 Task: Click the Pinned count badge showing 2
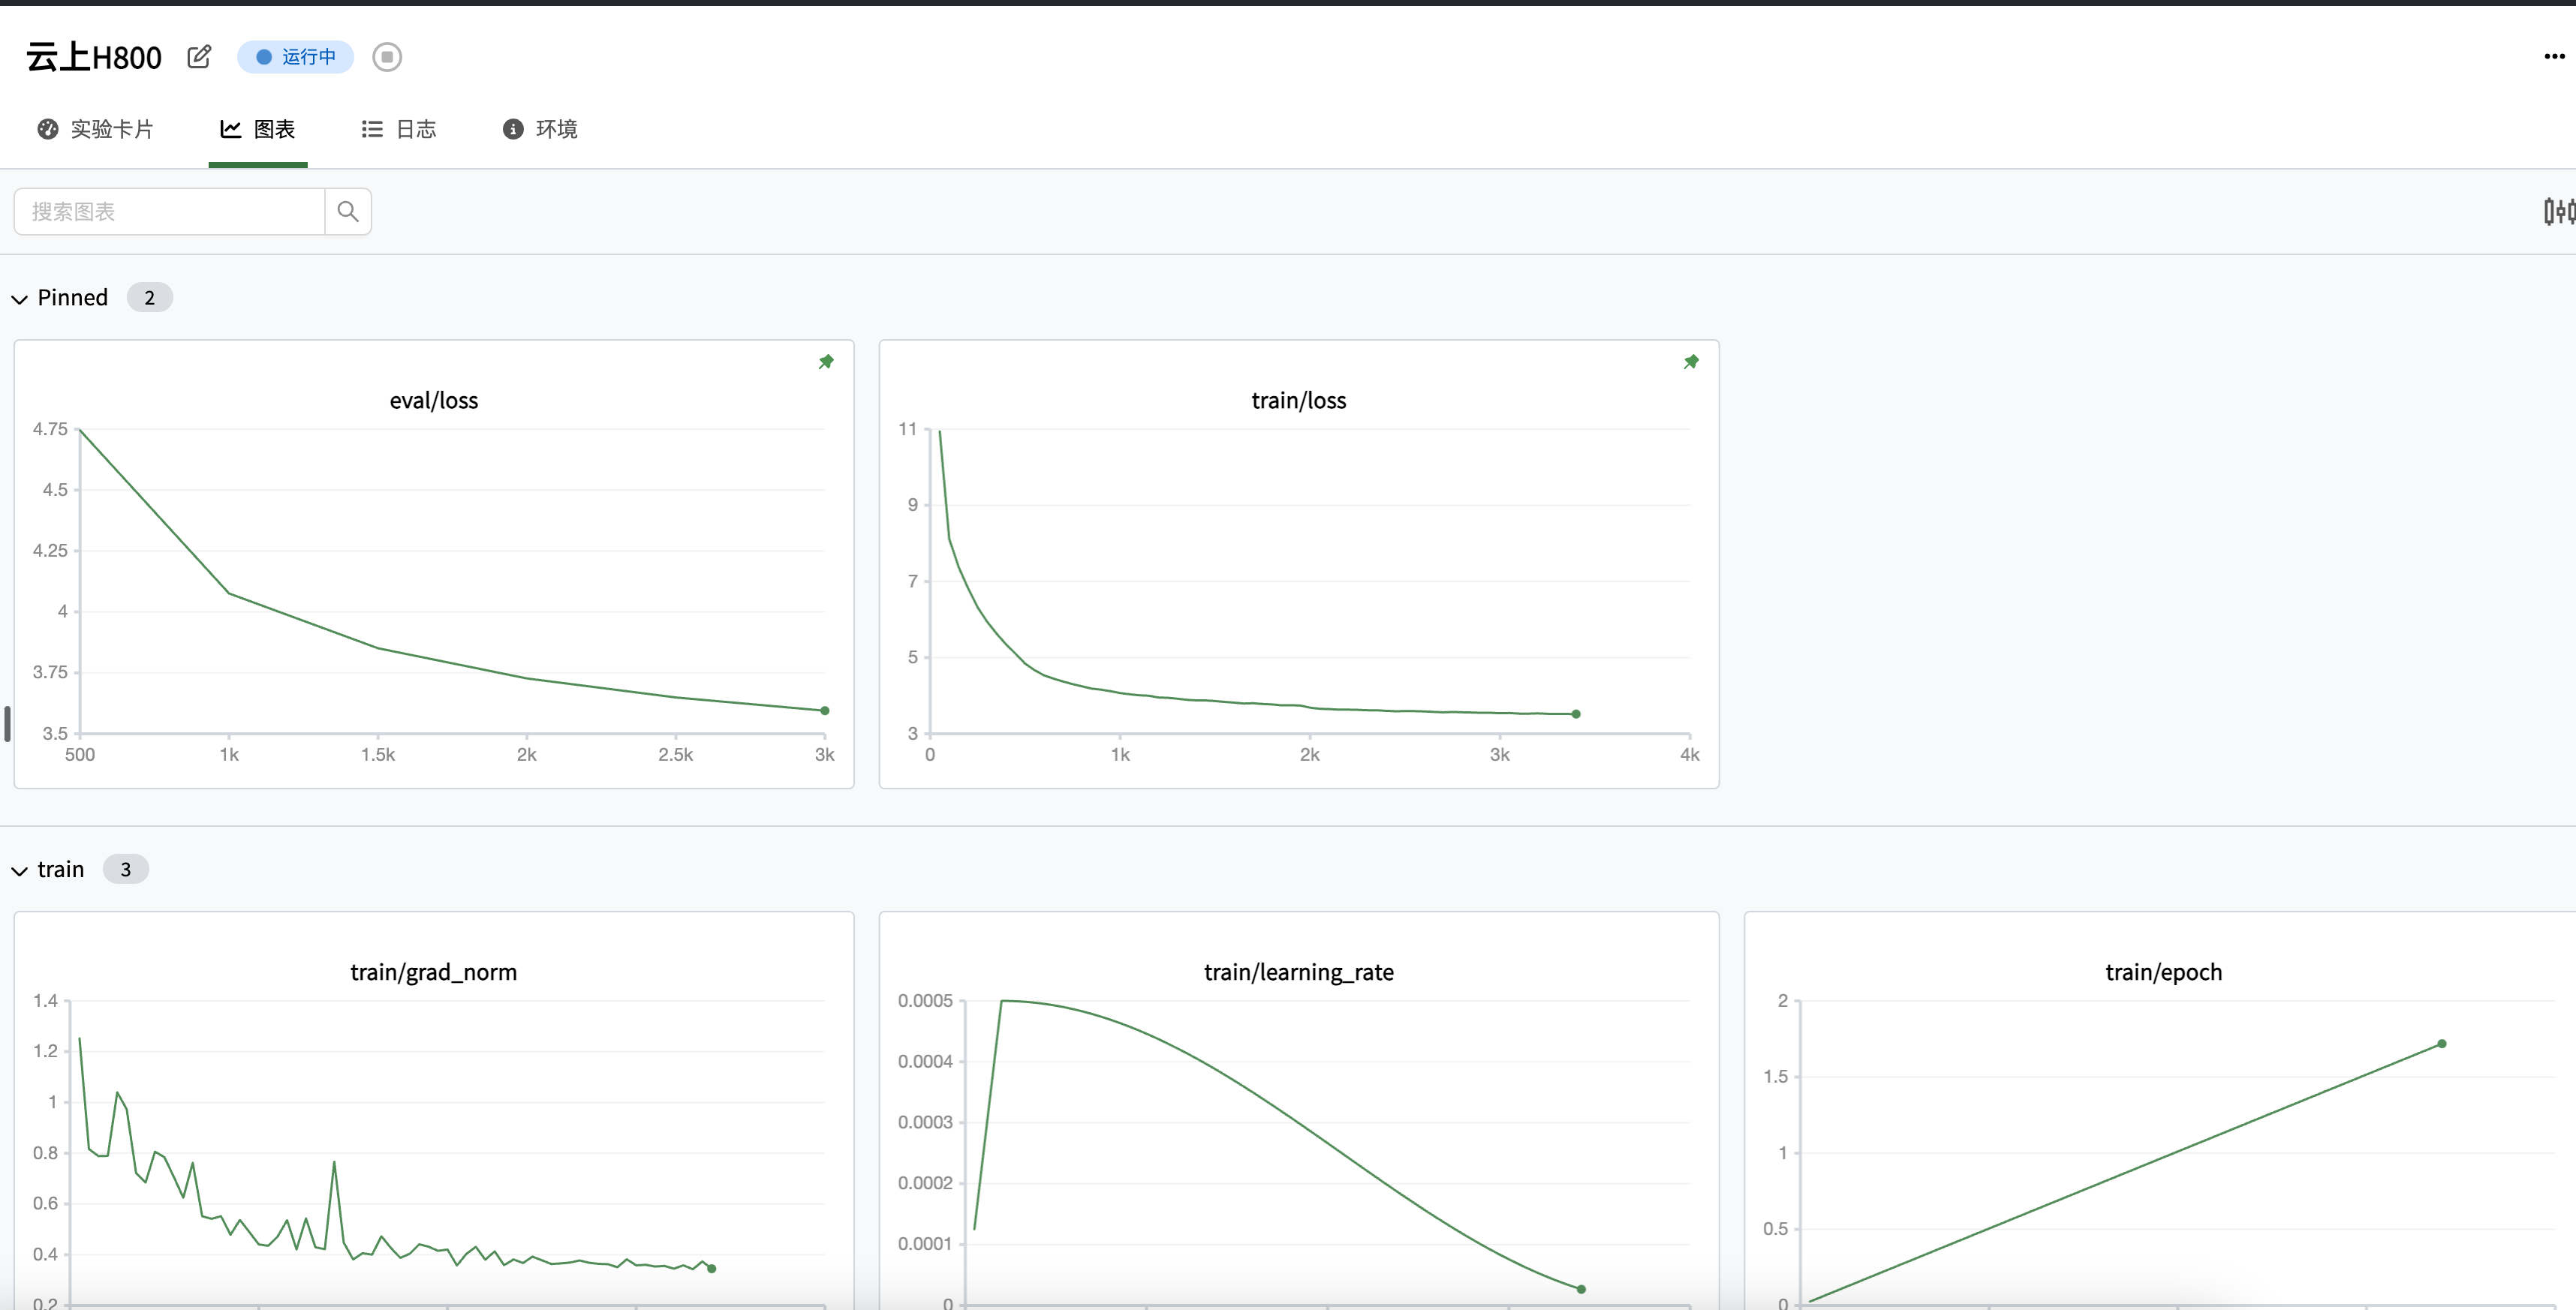(x=150, y=298)
